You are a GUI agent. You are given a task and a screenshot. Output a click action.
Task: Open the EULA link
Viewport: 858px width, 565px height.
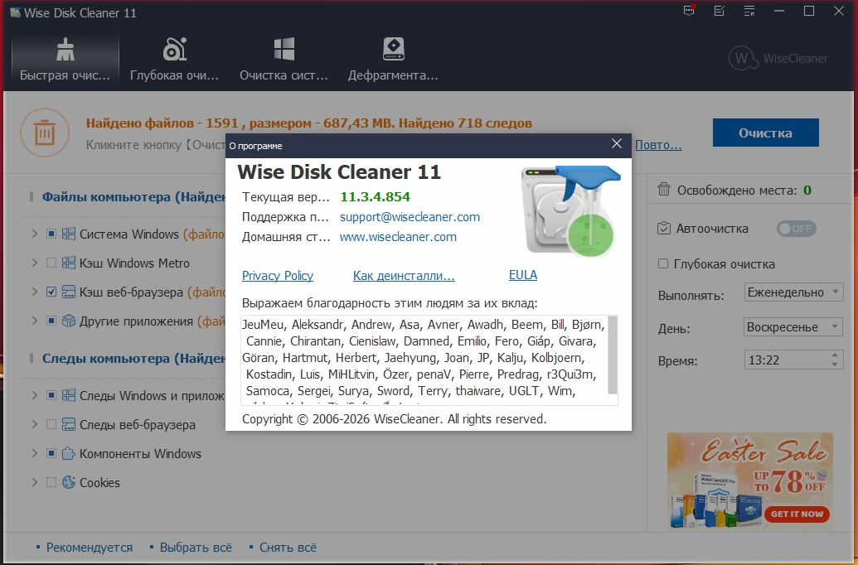click(523, 275)
